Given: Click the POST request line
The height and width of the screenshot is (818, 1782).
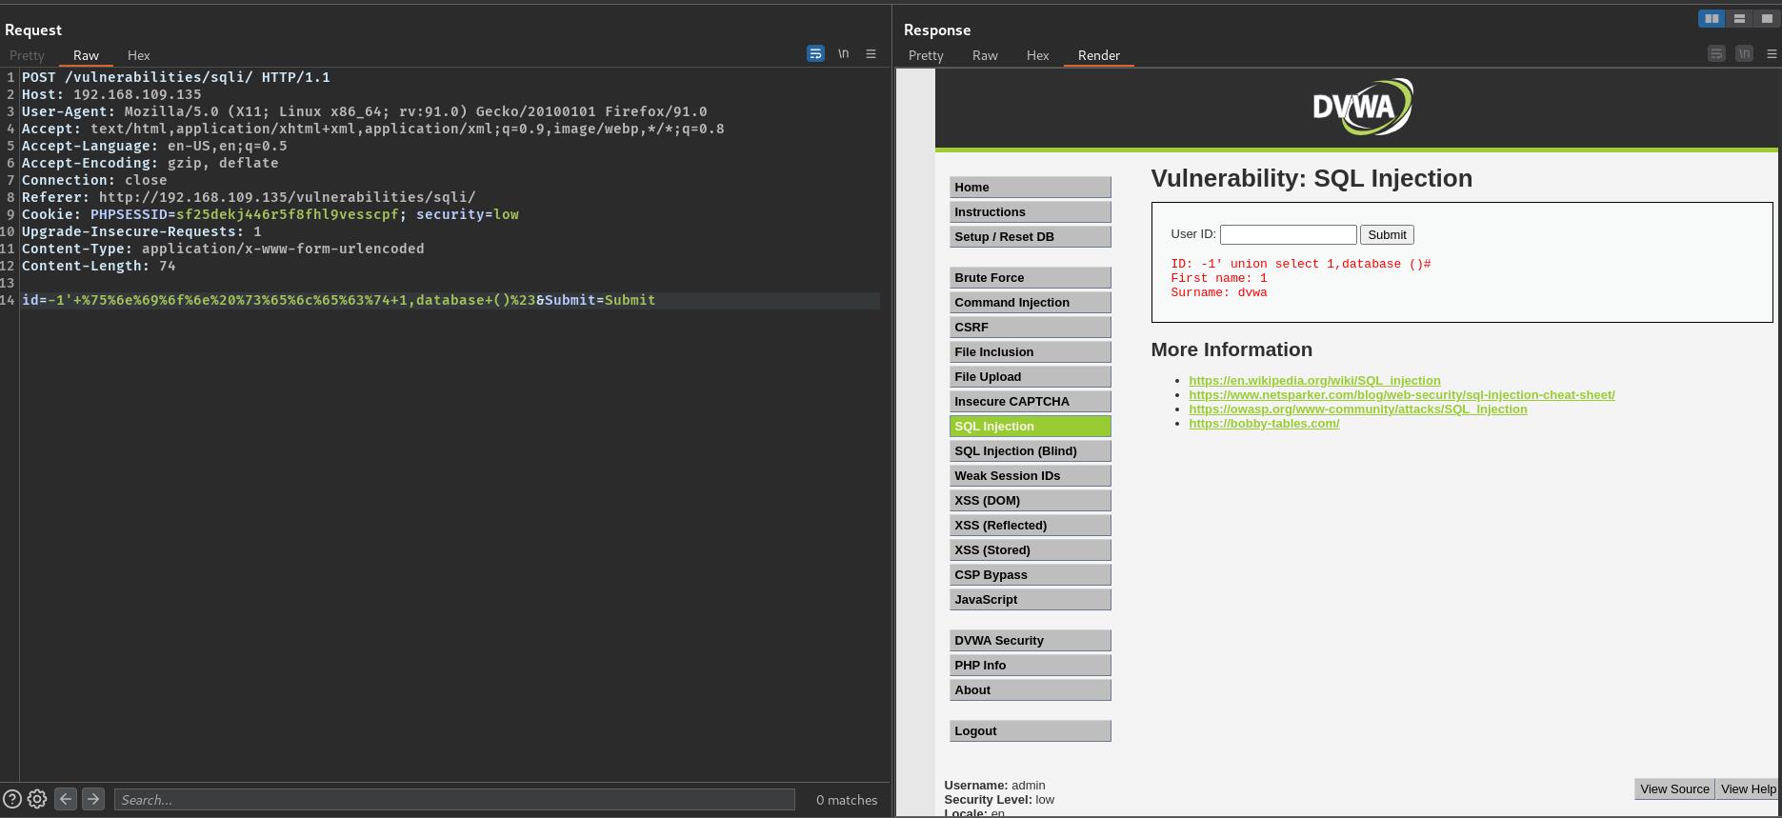Looking at the screenshot, I should (176, 77).
